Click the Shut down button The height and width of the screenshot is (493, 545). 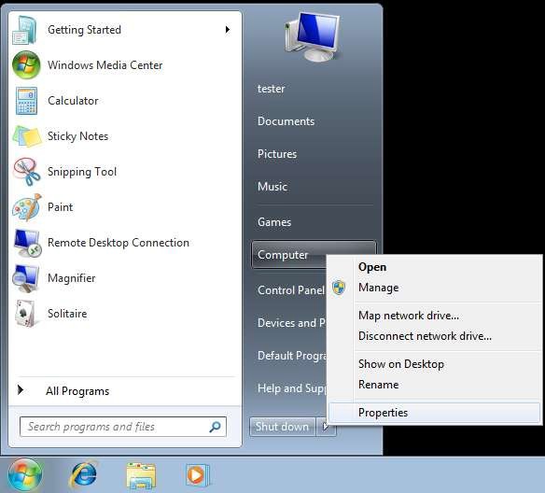point(282,427)
